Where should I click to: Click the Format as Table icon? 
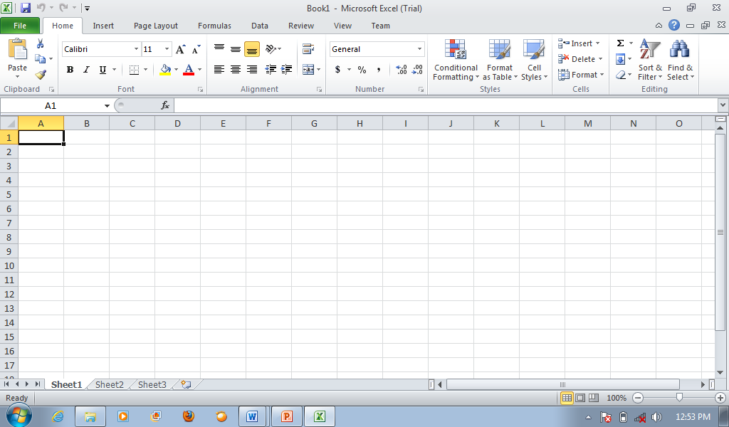(x=499, y=60)
